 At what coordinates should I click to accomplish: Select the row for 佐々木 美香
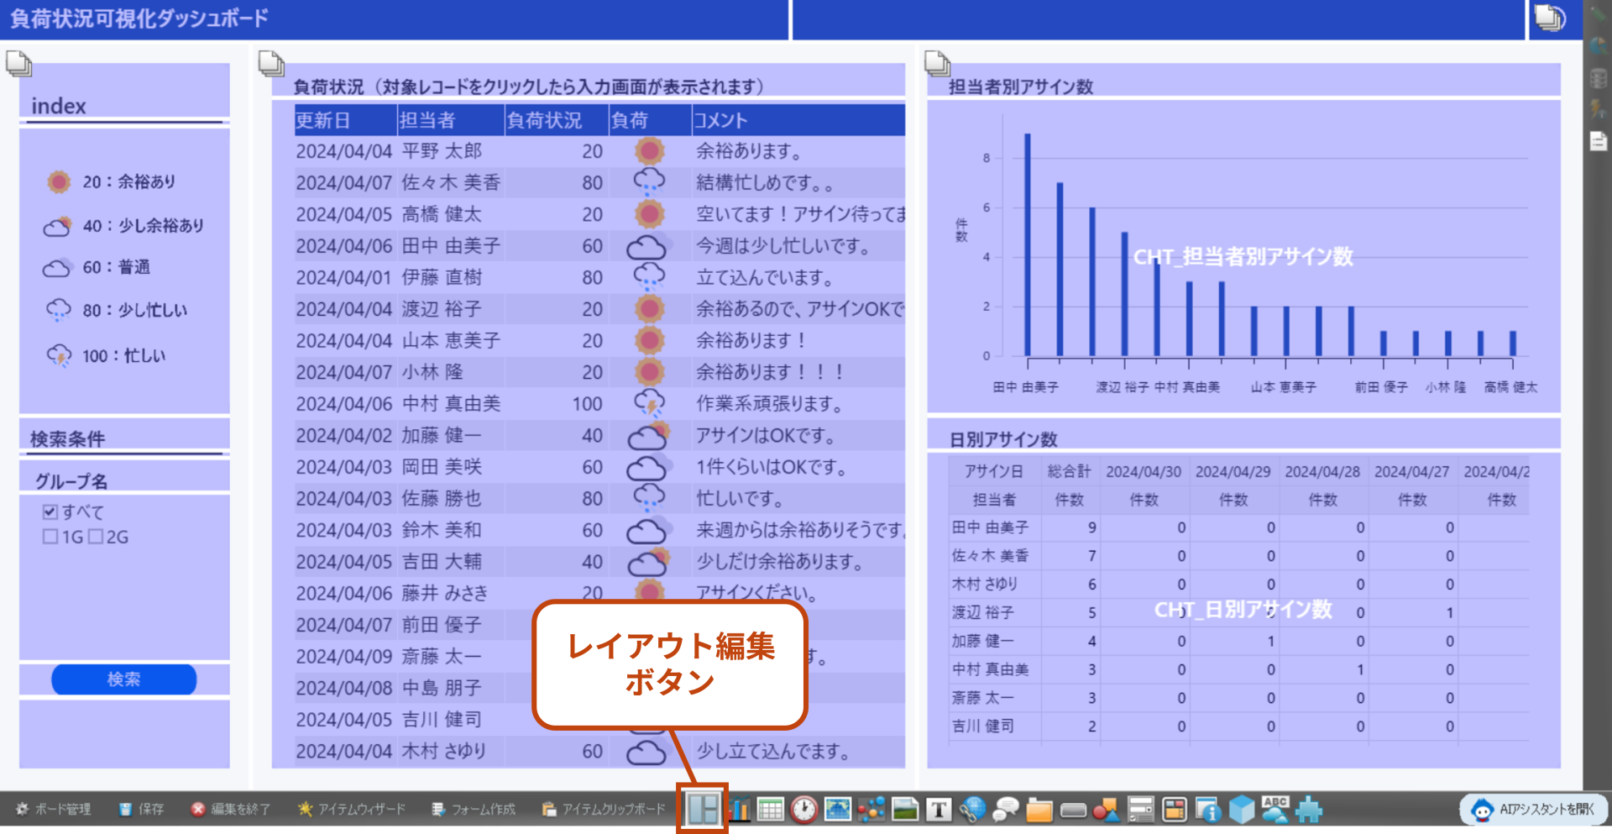tap(599, 182)
